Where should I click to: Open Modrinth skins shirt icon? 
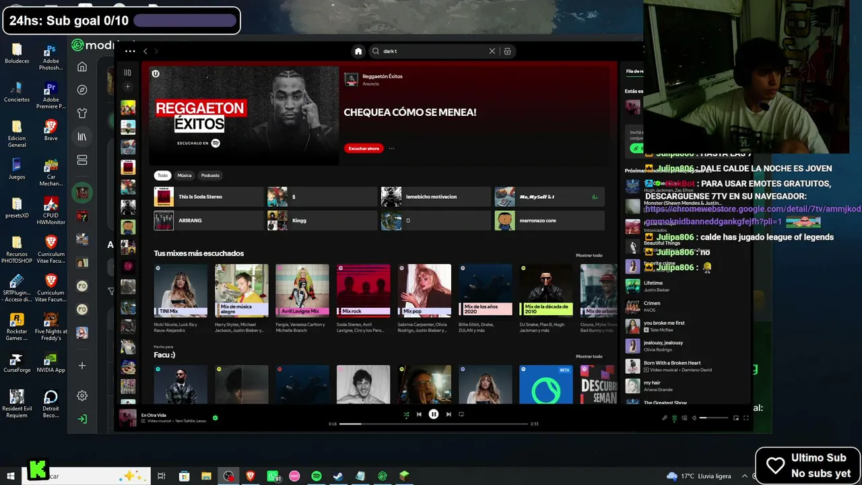82,113
